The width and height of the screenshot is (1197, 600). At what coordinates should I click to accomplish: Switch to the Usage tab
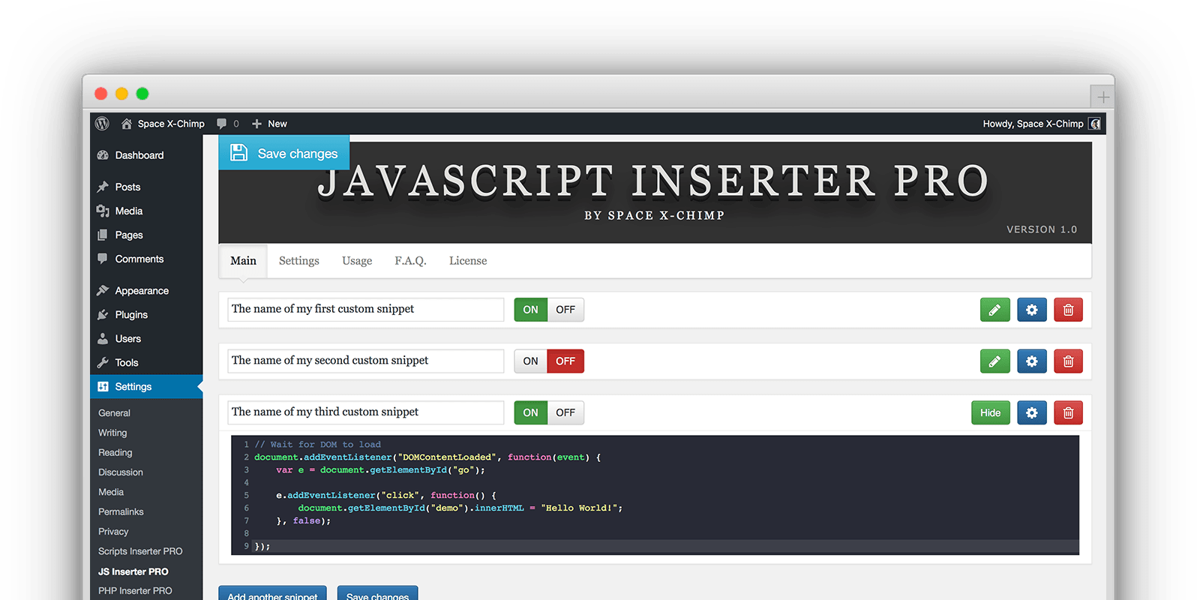pos(357,261)
